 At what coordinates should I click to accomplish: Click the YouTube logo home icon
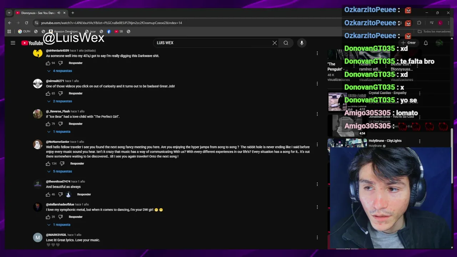pyautogui.click(x=32, y=43)
